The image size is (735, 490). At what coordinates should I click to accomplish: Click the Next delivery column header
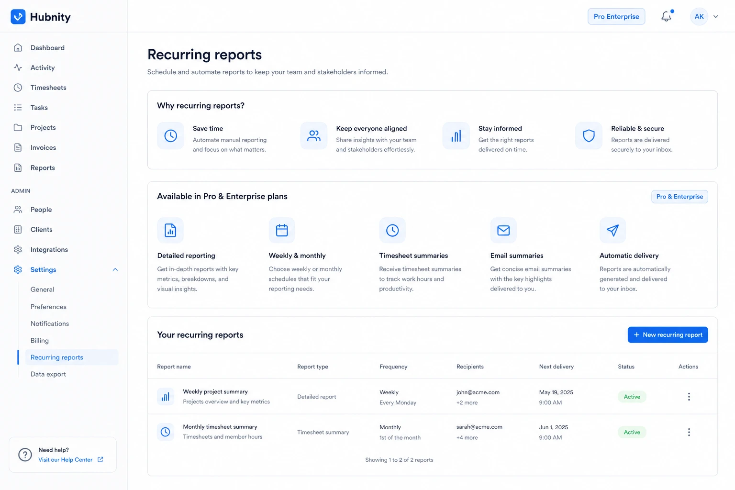[557, 367]
